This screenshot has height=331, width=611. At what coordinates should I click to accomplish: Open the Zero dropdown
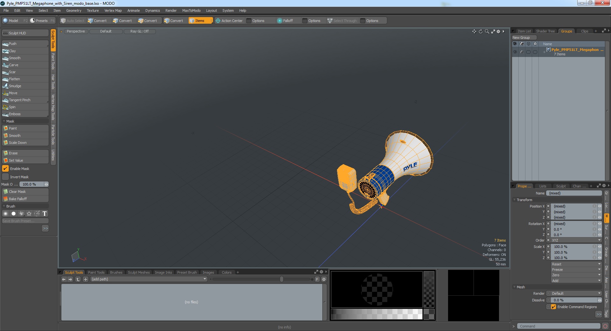tap(576, 275)
